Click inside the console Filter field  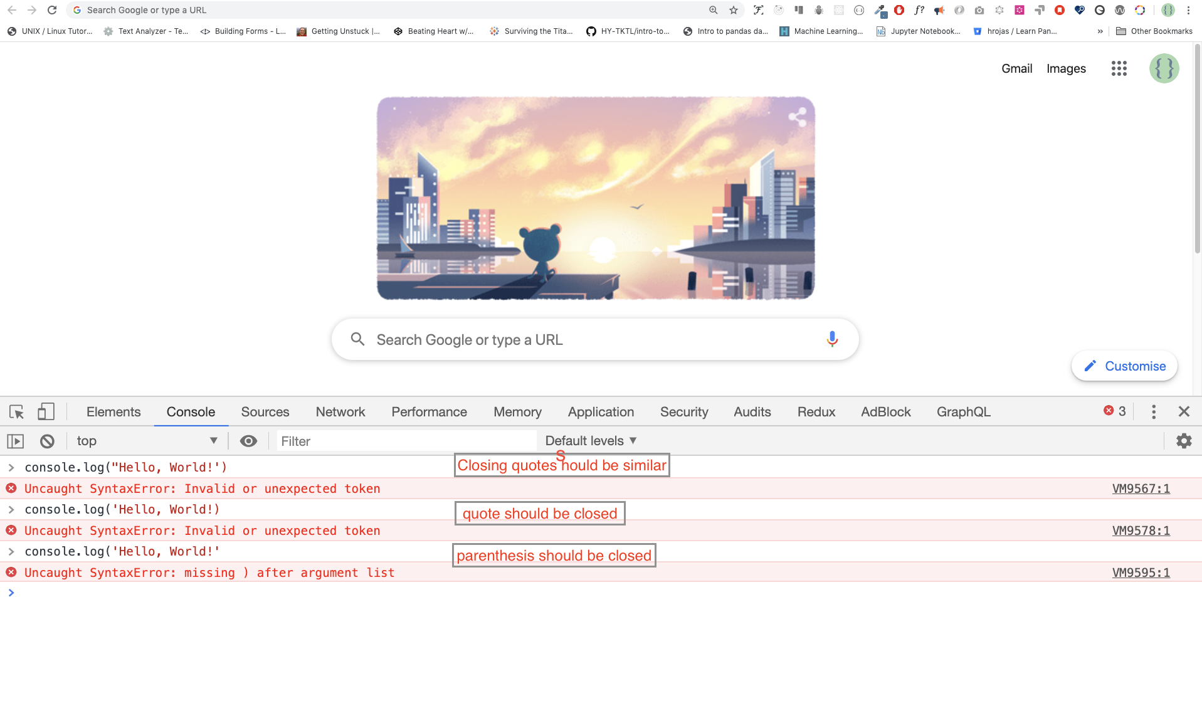coord(406,440)
